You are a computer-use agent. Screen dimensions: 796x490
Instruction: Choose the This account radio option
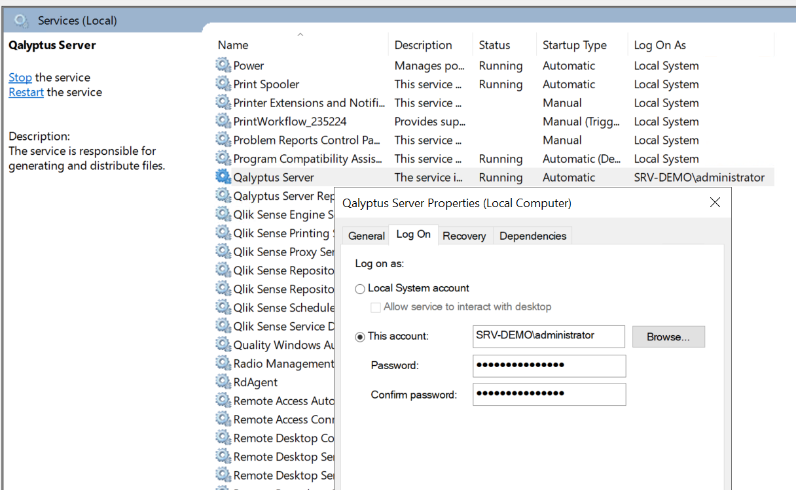point(360,336)
